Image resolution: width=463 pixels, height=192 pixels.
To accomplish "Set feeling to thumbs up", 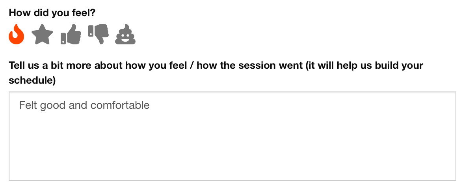I will (x=71, y=34).
